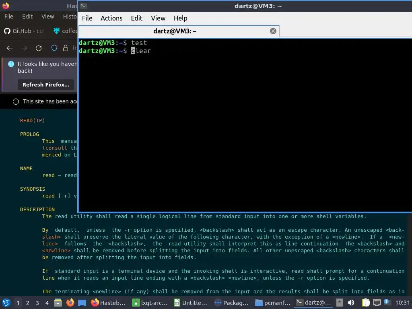Image resolution: width=412 pixels, height=309 pixels.
Task: Click the site security padlock icon
Action: click(66, 48)
